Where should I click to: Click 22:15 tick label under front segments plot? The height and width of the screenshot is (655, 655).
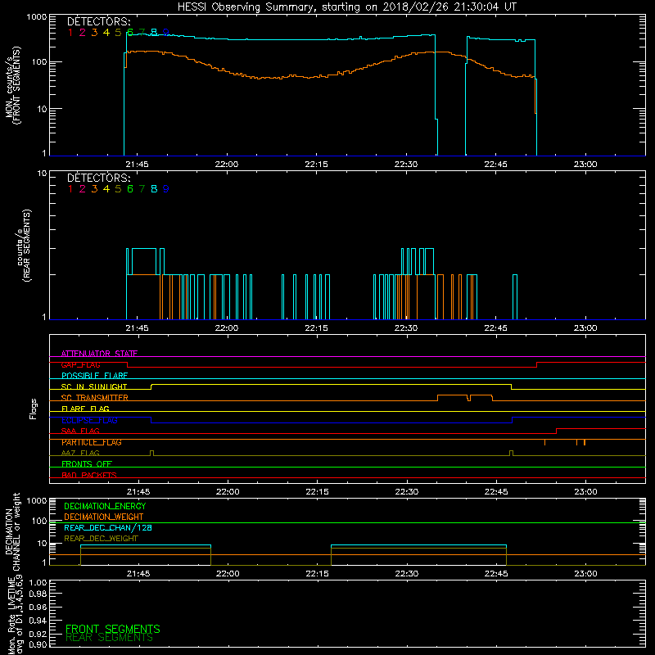point(316,165)
